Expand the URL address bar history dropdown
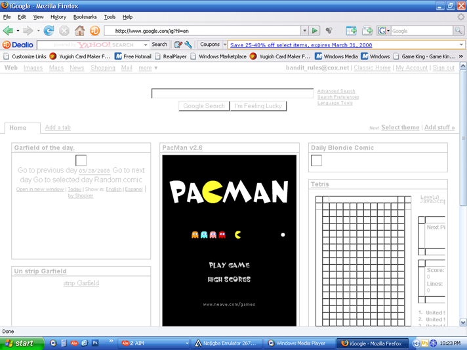 (x=304, y=31)
